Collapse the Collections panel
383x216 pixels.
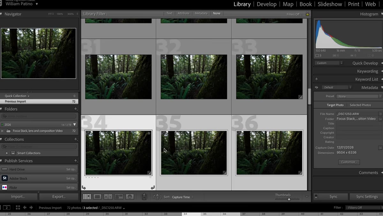tap(1, 139)
